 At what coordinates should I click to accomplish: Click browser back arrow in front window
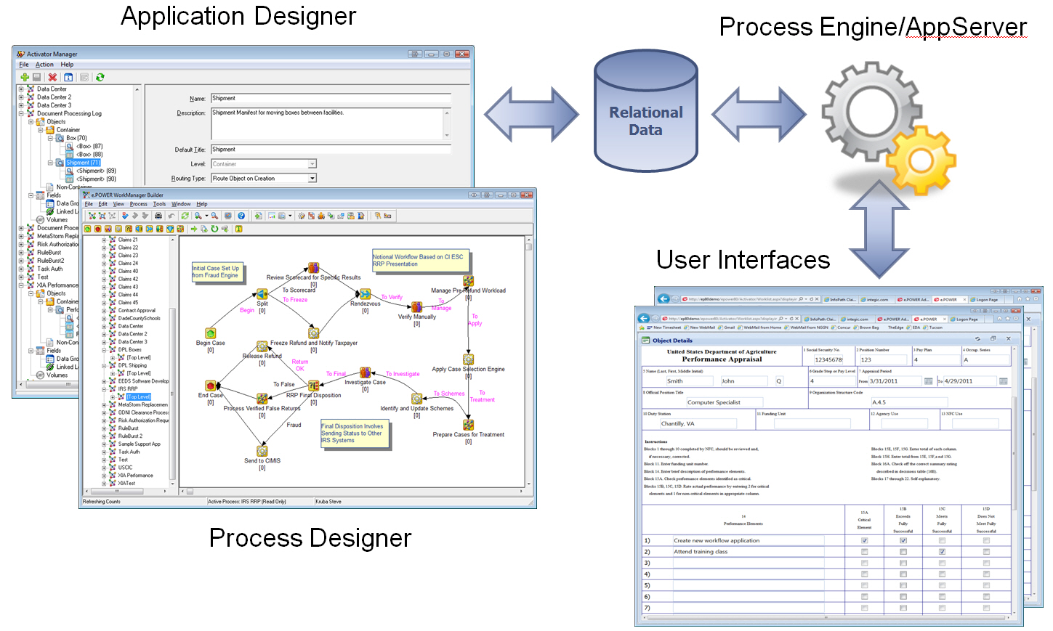[644, 318]
